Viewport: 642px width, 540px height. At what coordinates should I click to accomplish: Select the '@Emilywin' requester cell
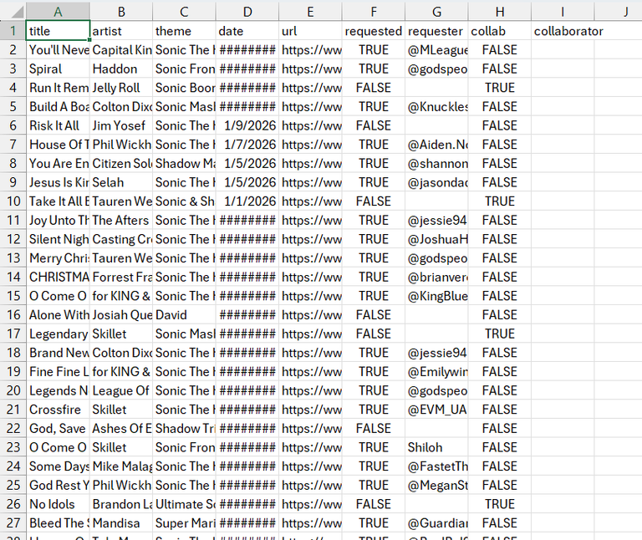tap(436, 372)
